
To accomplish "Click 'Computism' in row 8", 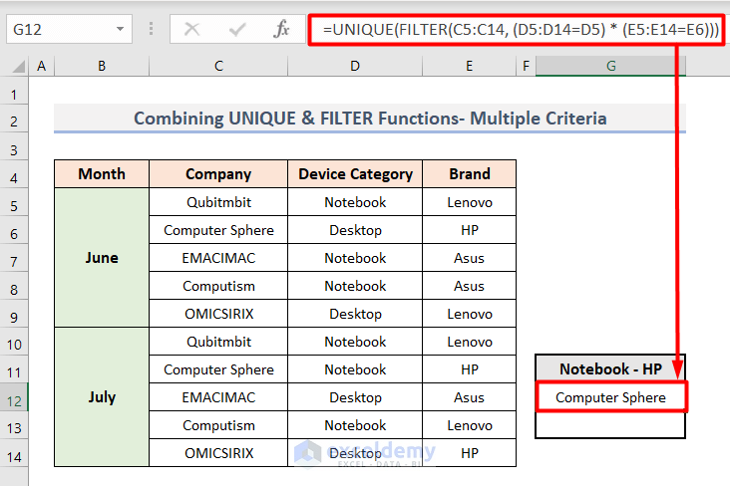I will point(218,286).
